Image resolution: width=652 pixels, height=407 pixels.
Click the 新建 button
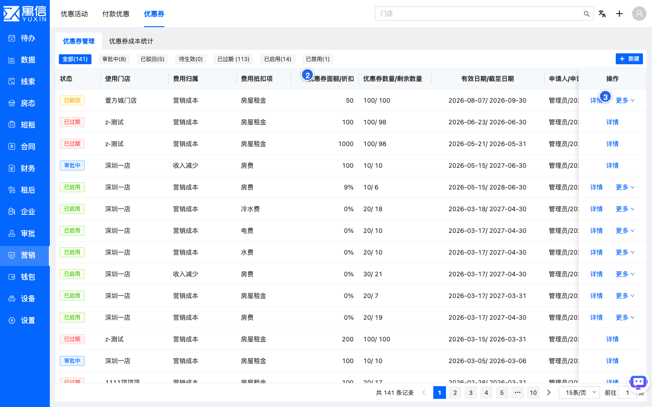pyautogui.click(x=629, y=59)
